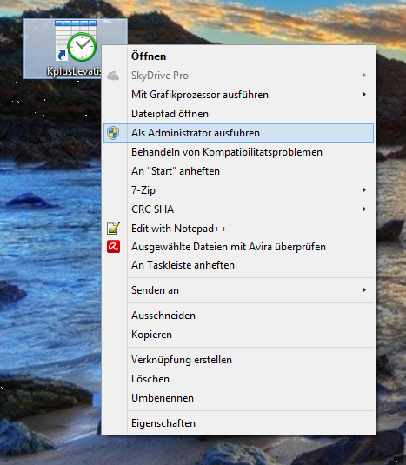Select Öffnen from the context menu
The image size is (406, 465).
coord(239,56)
